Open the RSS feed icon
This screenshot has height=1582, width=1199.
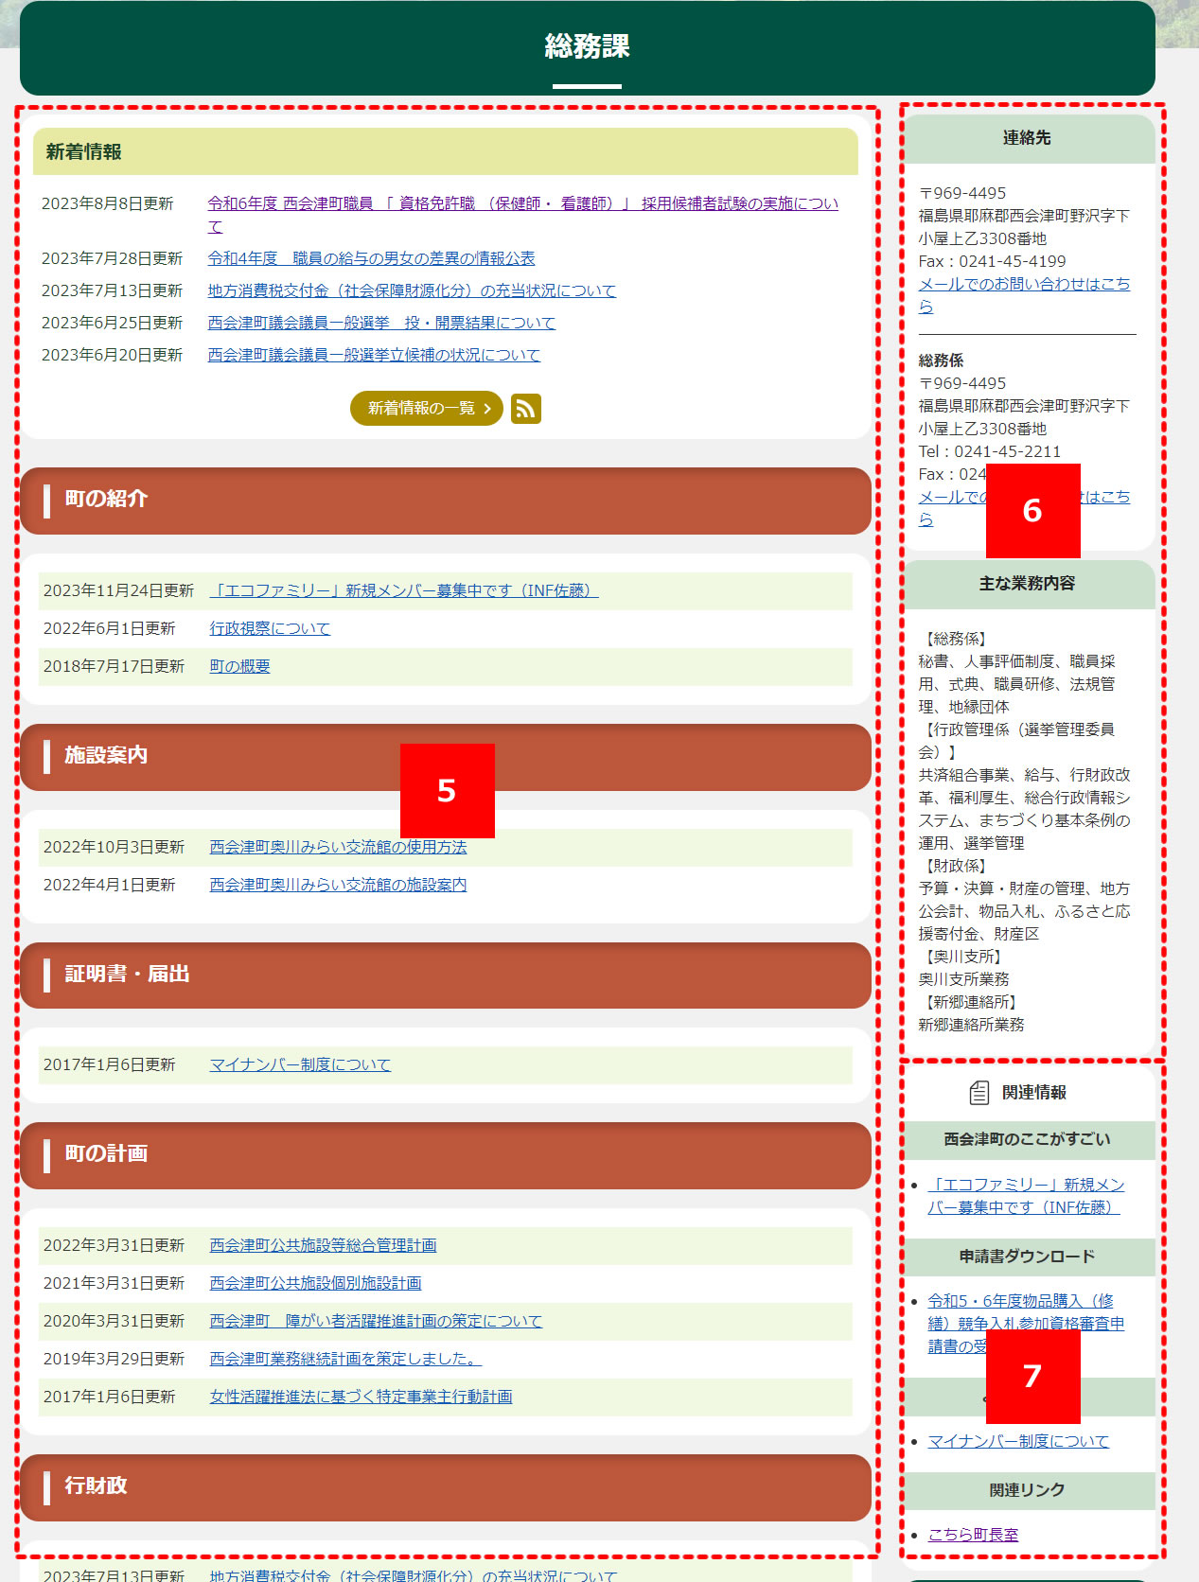click(x=526, y=409)
